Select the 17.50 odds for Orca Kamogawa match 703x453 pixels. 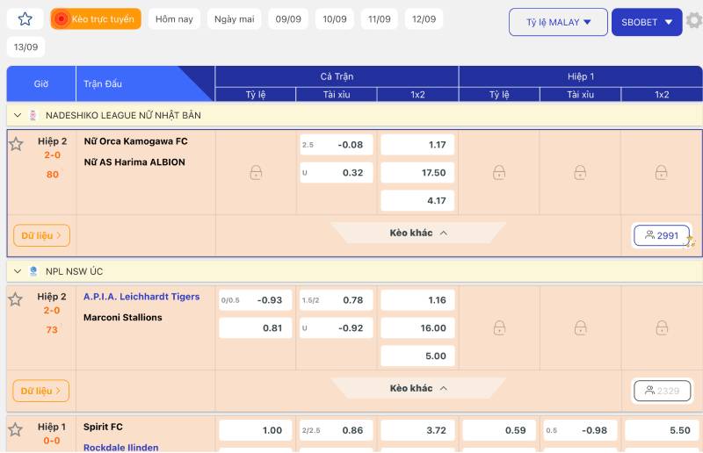[x=417, y=173]
